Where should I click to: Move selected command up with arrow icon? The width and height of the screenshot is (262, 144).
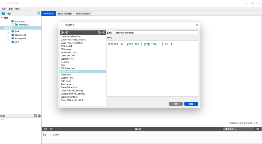point(99,33)
